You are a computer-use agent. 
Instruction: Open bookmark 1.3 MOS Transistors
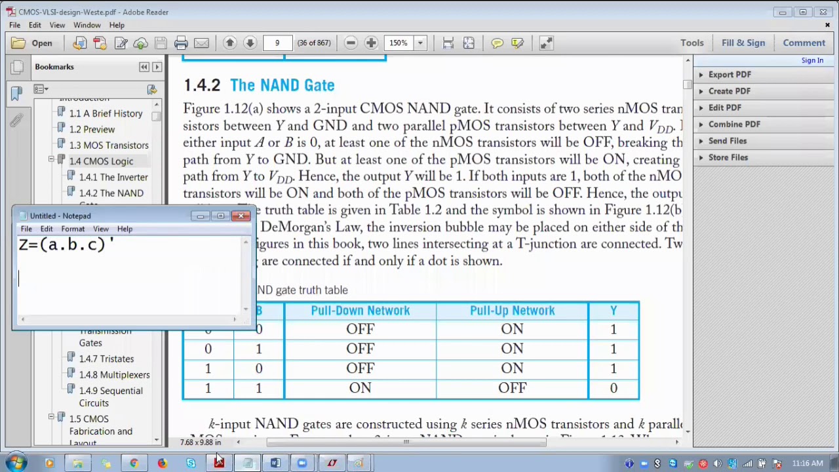pos(109,146)
